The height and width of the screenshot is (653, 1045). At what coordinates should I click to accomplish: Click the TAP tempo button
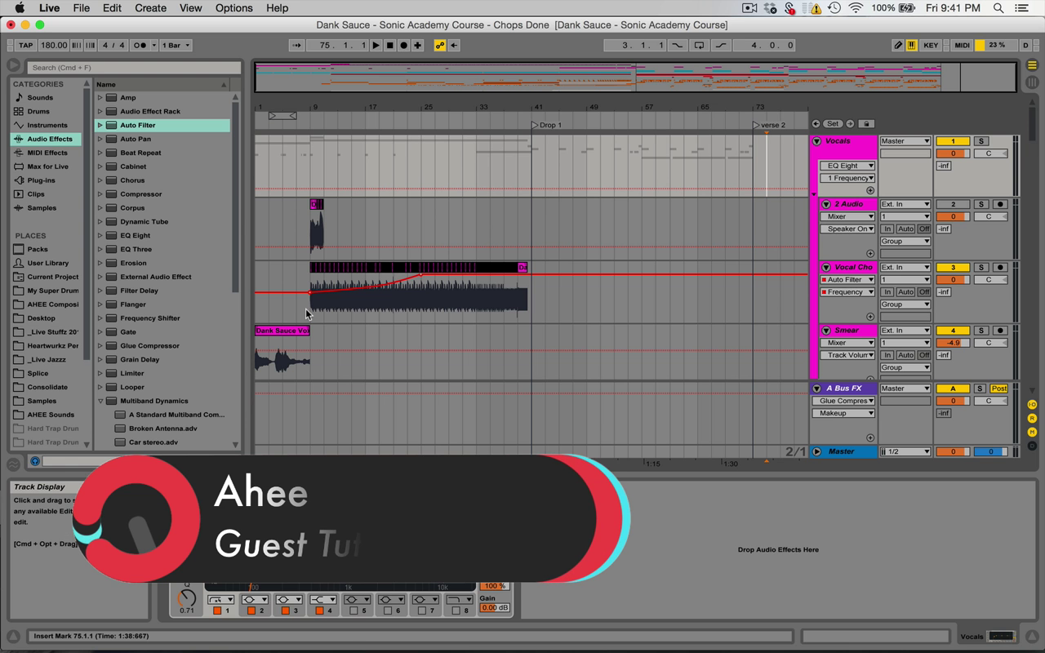[25, 46]
